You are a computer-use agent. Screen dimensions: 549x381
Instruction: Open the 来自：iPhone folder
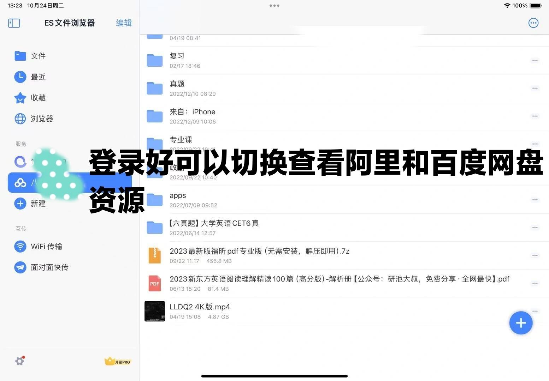point(344,116)
